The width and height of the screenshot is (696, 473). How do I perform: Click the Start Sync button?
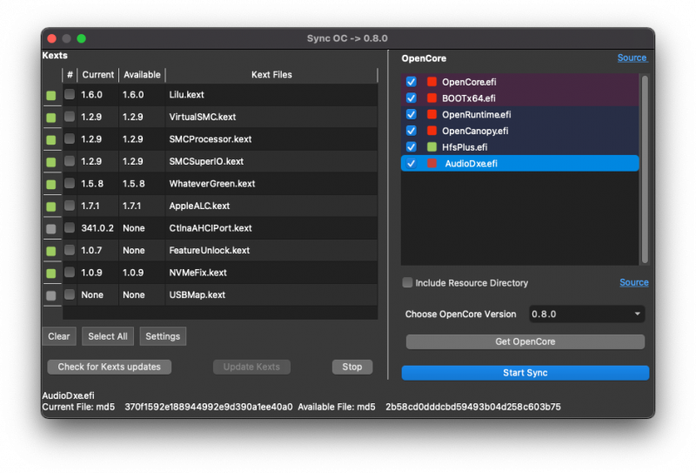pyautogui.click(x=525, y=373)
